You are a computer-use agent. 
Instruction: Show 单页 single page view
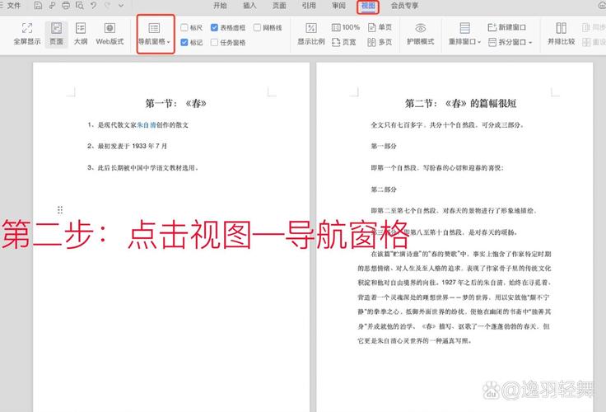pos(380,27)
